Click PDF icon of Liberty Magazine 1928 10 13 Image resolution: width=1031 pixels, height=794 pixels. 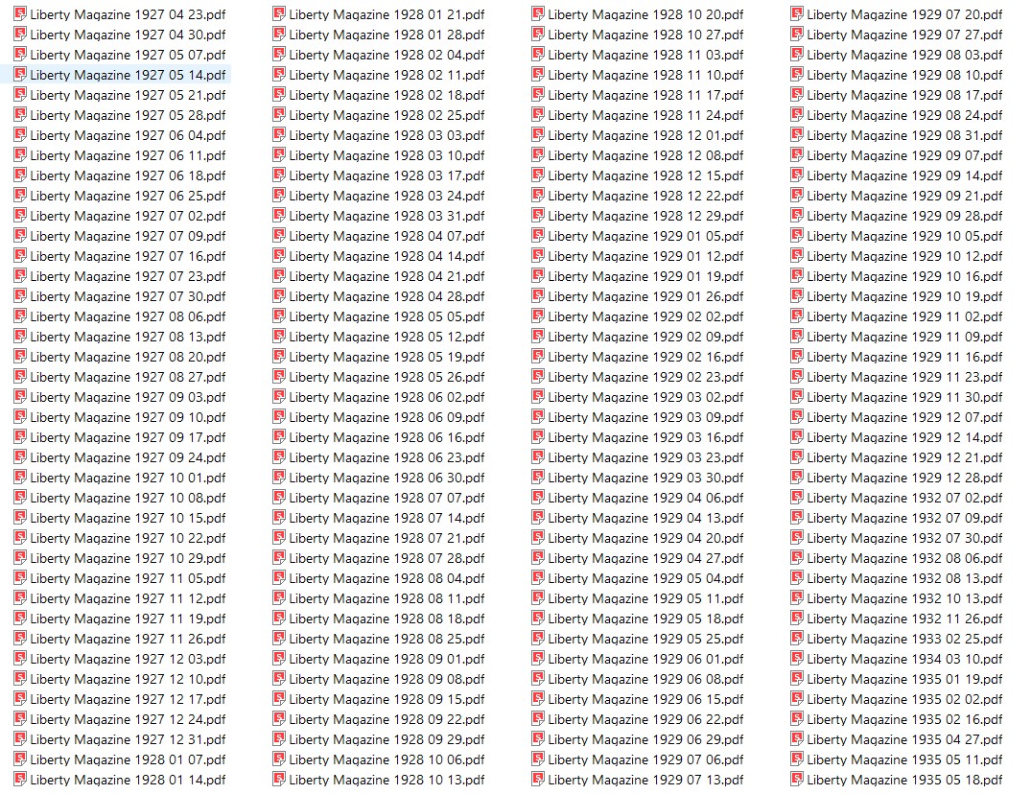[279, 780]
